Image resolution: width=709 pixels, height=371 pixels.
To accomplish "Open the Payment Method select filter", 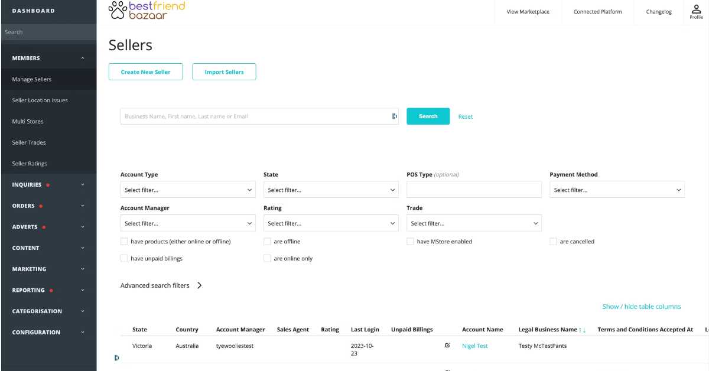I will point(617,190).
